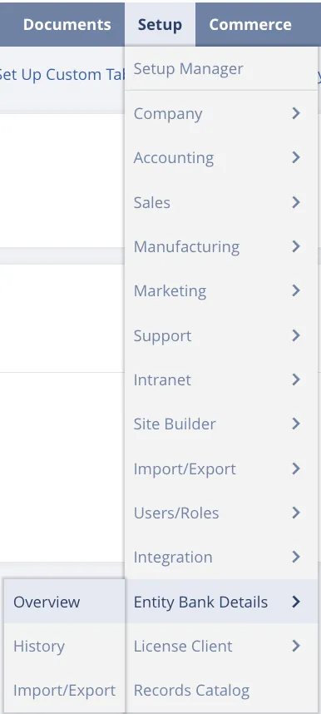
Task: Click the Users/Roles chevron icon
Action: [x=296, y=513]
